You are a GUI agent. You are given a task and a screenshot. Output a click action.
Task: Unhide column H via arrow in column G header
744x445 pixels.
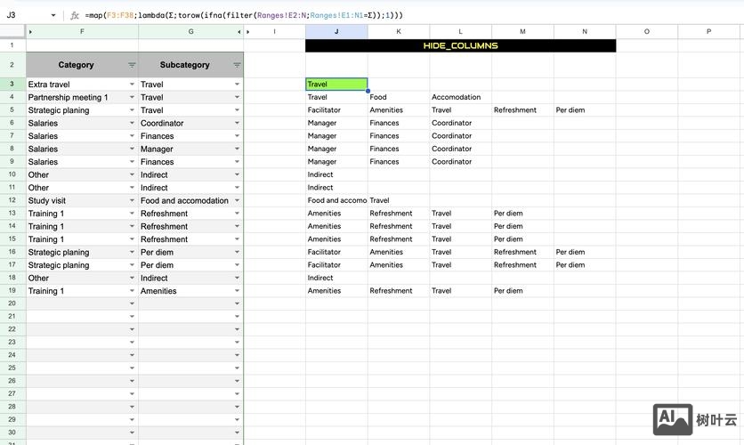pos(238,32)
